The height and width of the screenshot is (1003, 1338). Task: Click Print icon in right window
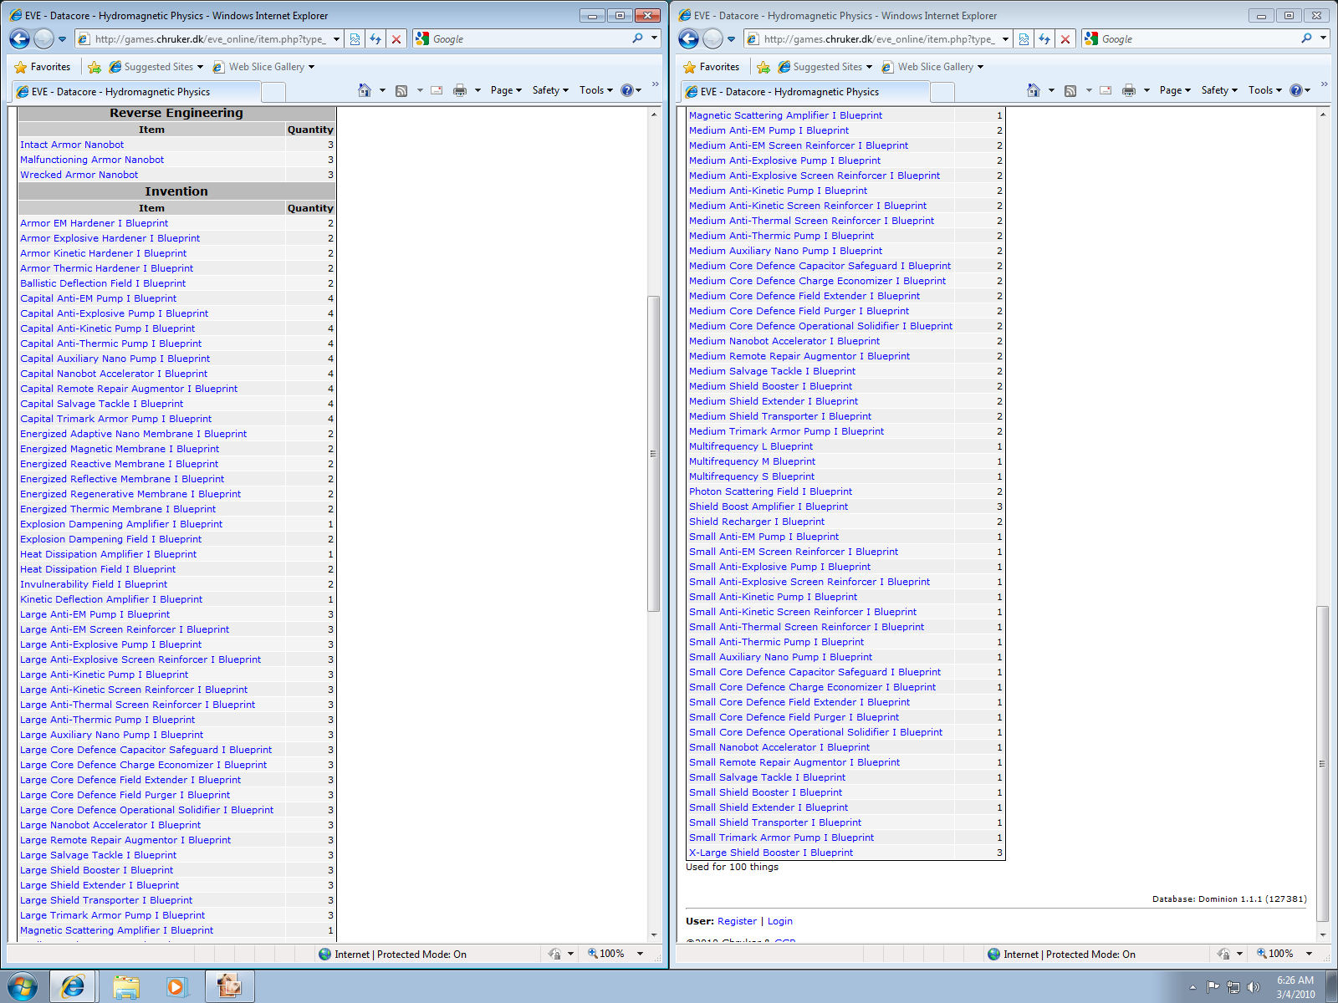tap(1129, 90)
